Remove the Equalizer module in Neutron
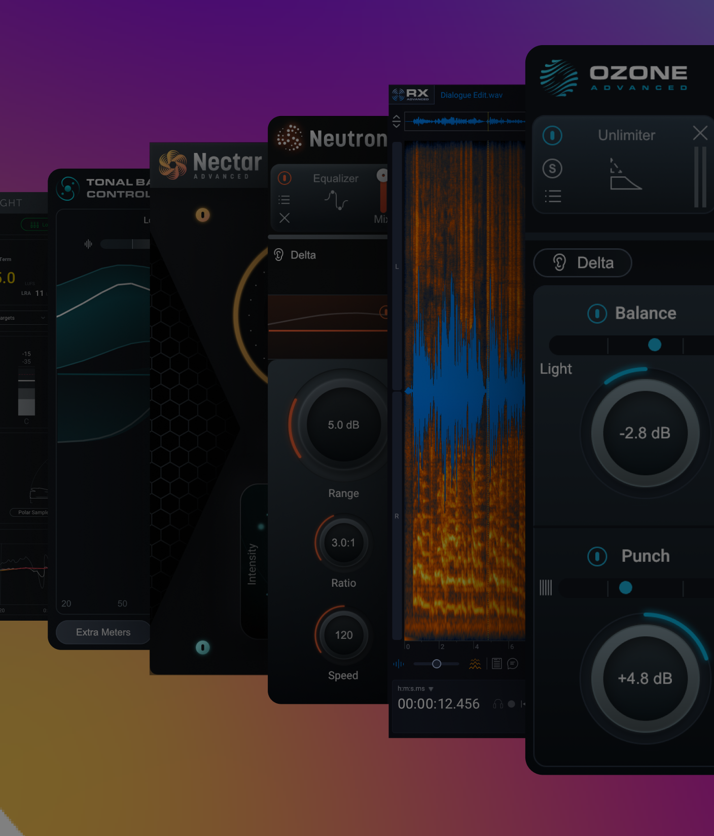The image size is (714, 836). 284,218
